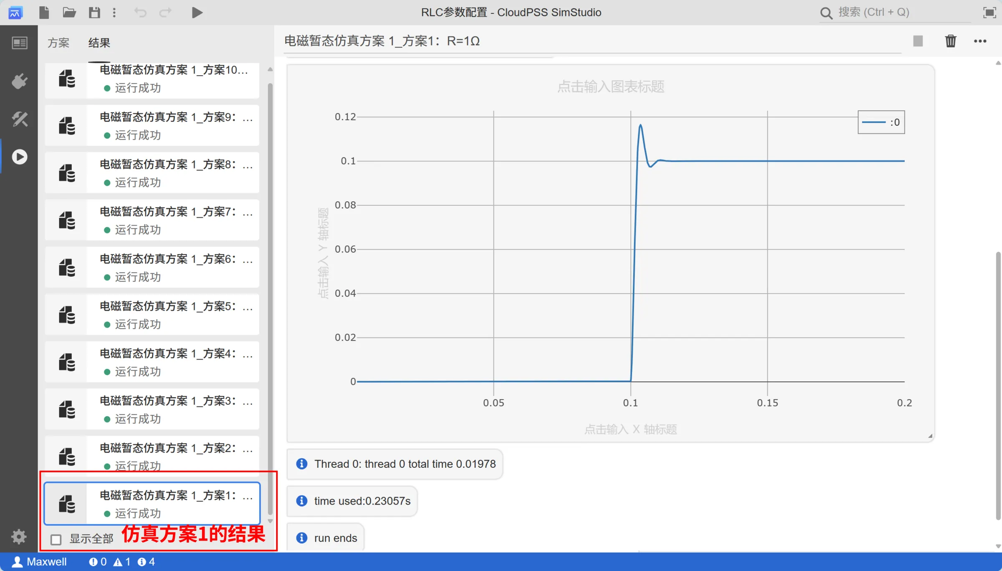This screenshot has height=571, width=1002.
Task: Select result 电磁暂态仿真方案 1_方案4
Action: pyautogui.click(x=152, y=362)
